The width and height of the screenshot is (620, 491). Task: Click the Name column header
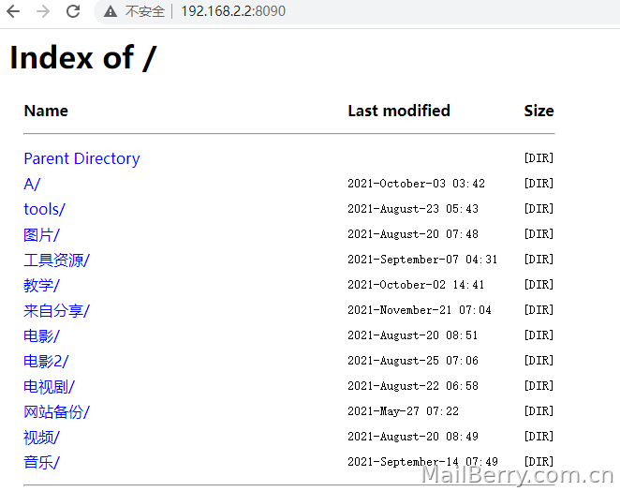(46, 111)
